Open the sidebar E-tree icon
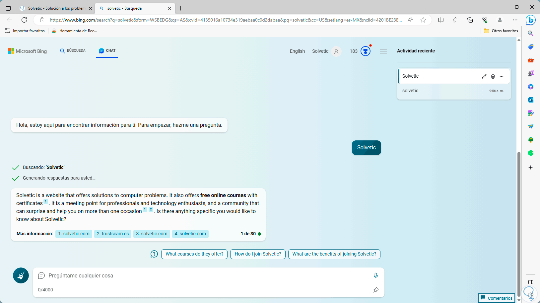 (531, 140)
